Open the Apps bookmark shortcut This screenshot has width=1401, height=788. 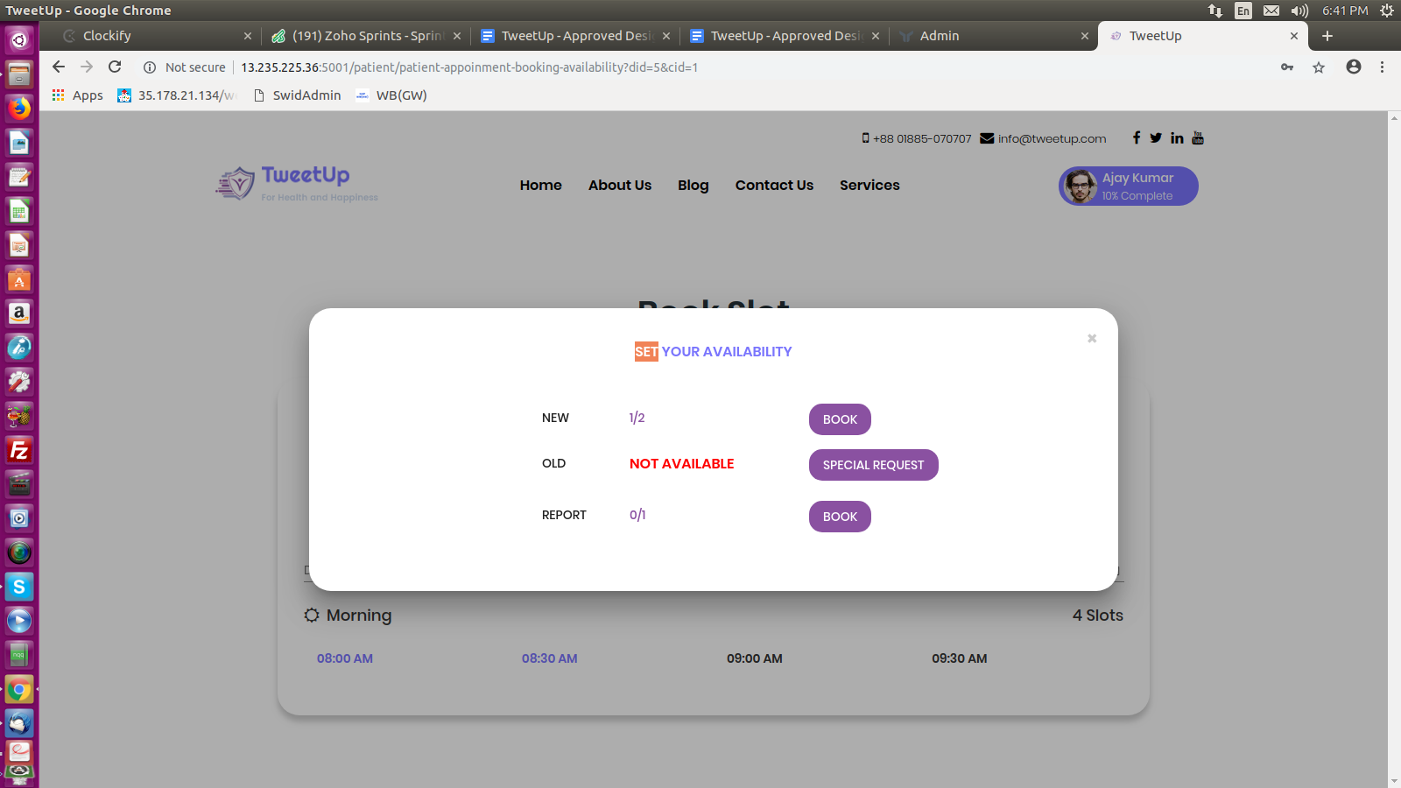(78, 95)
